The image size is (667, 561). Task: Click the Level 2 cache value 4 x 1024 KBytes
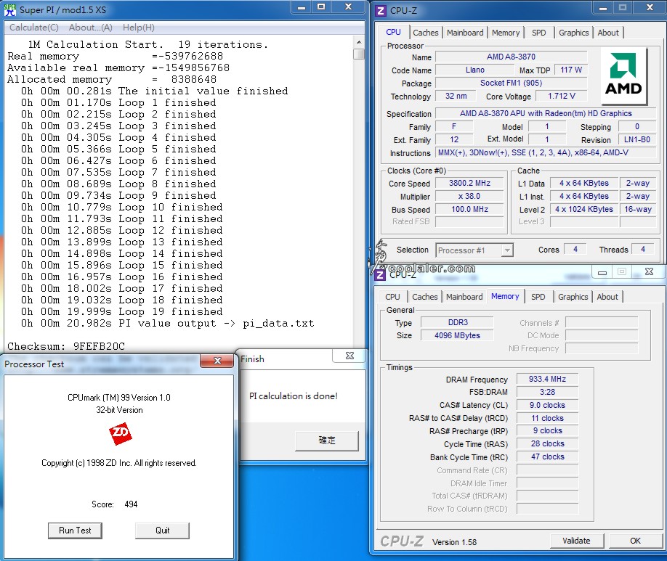coord(583,209)
